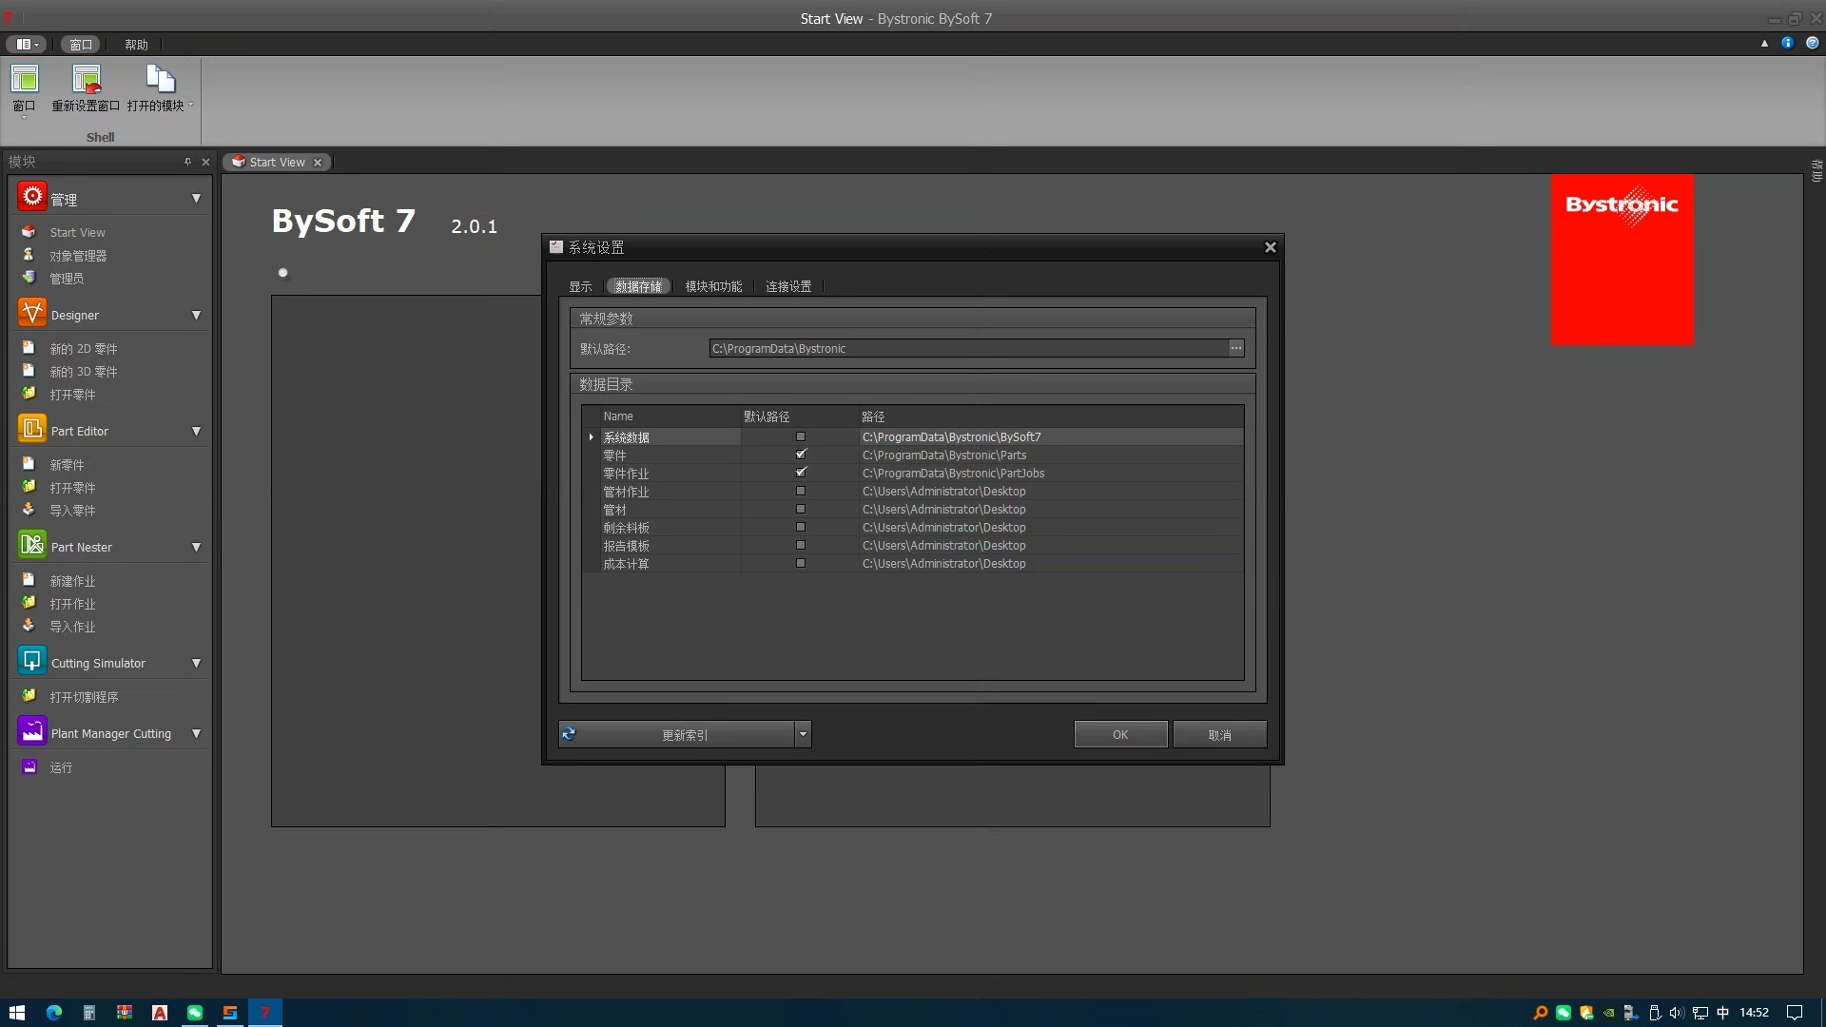Open the 打开的模块 ribbon icon

[x=159, y=81]
